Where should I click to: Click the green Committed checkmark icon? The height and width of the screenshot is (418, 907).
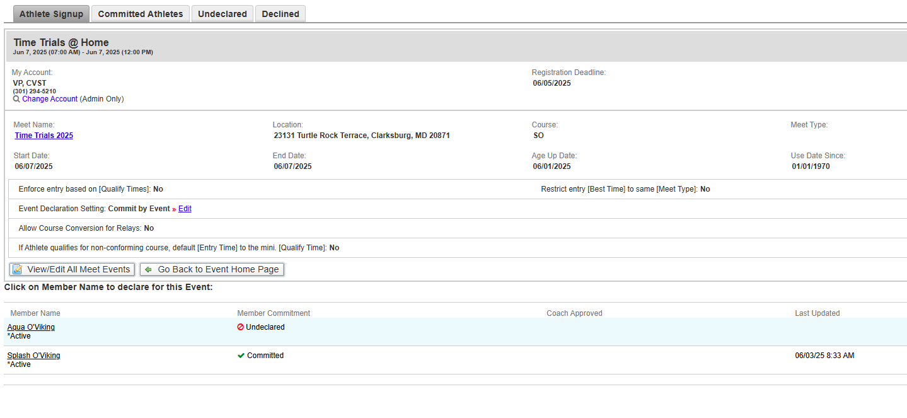(x=241, y=356)
